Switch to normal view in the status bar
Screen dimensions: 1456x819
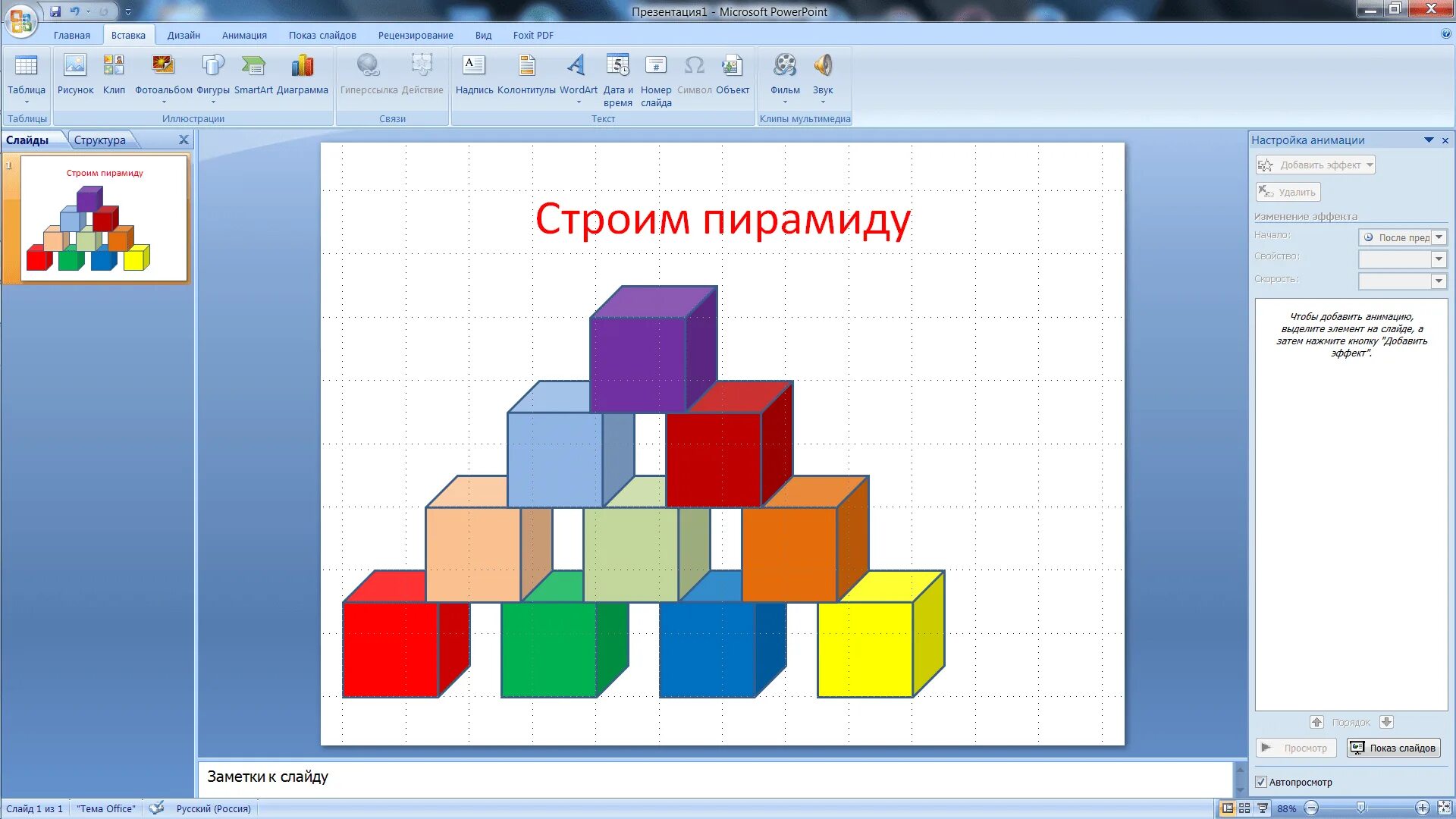point(1227,808)
